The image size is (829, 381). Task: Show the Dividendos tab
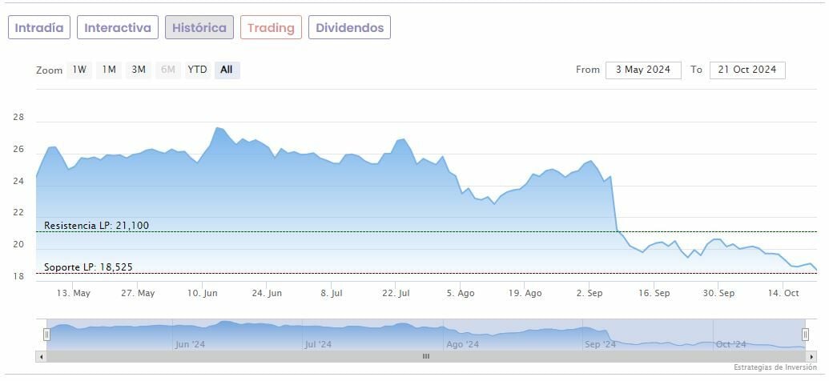tap(349, 28)
